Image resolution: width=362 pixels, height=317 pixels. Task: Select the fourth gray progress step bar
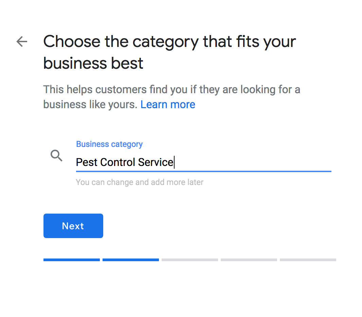[x=249, y=260]
